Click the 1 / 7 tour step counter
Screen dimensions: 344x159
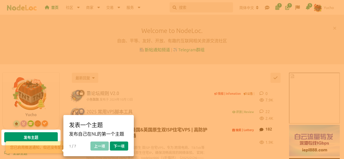(73, 146)
